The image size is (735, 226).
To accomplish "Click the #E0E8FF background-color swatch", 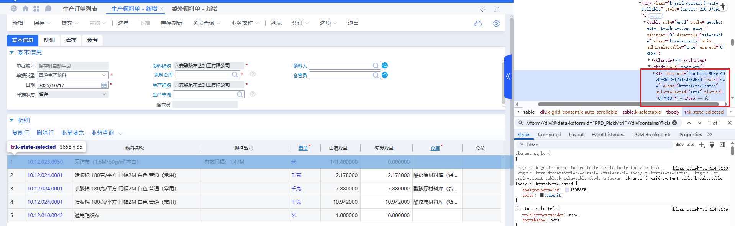I will click(x=567, y=190).
